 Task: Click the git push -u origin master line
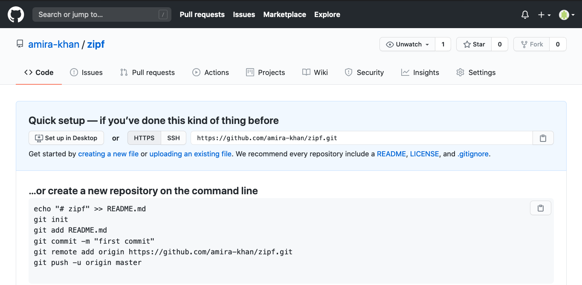(87, 262)
